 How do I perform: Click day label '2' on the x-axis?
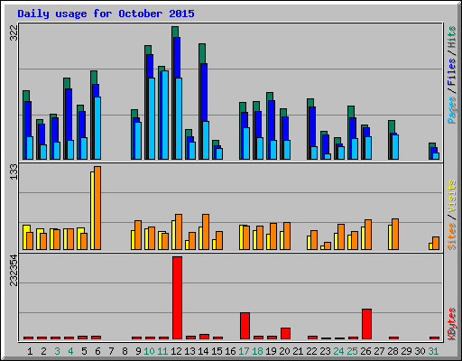[x=43, y=351]
